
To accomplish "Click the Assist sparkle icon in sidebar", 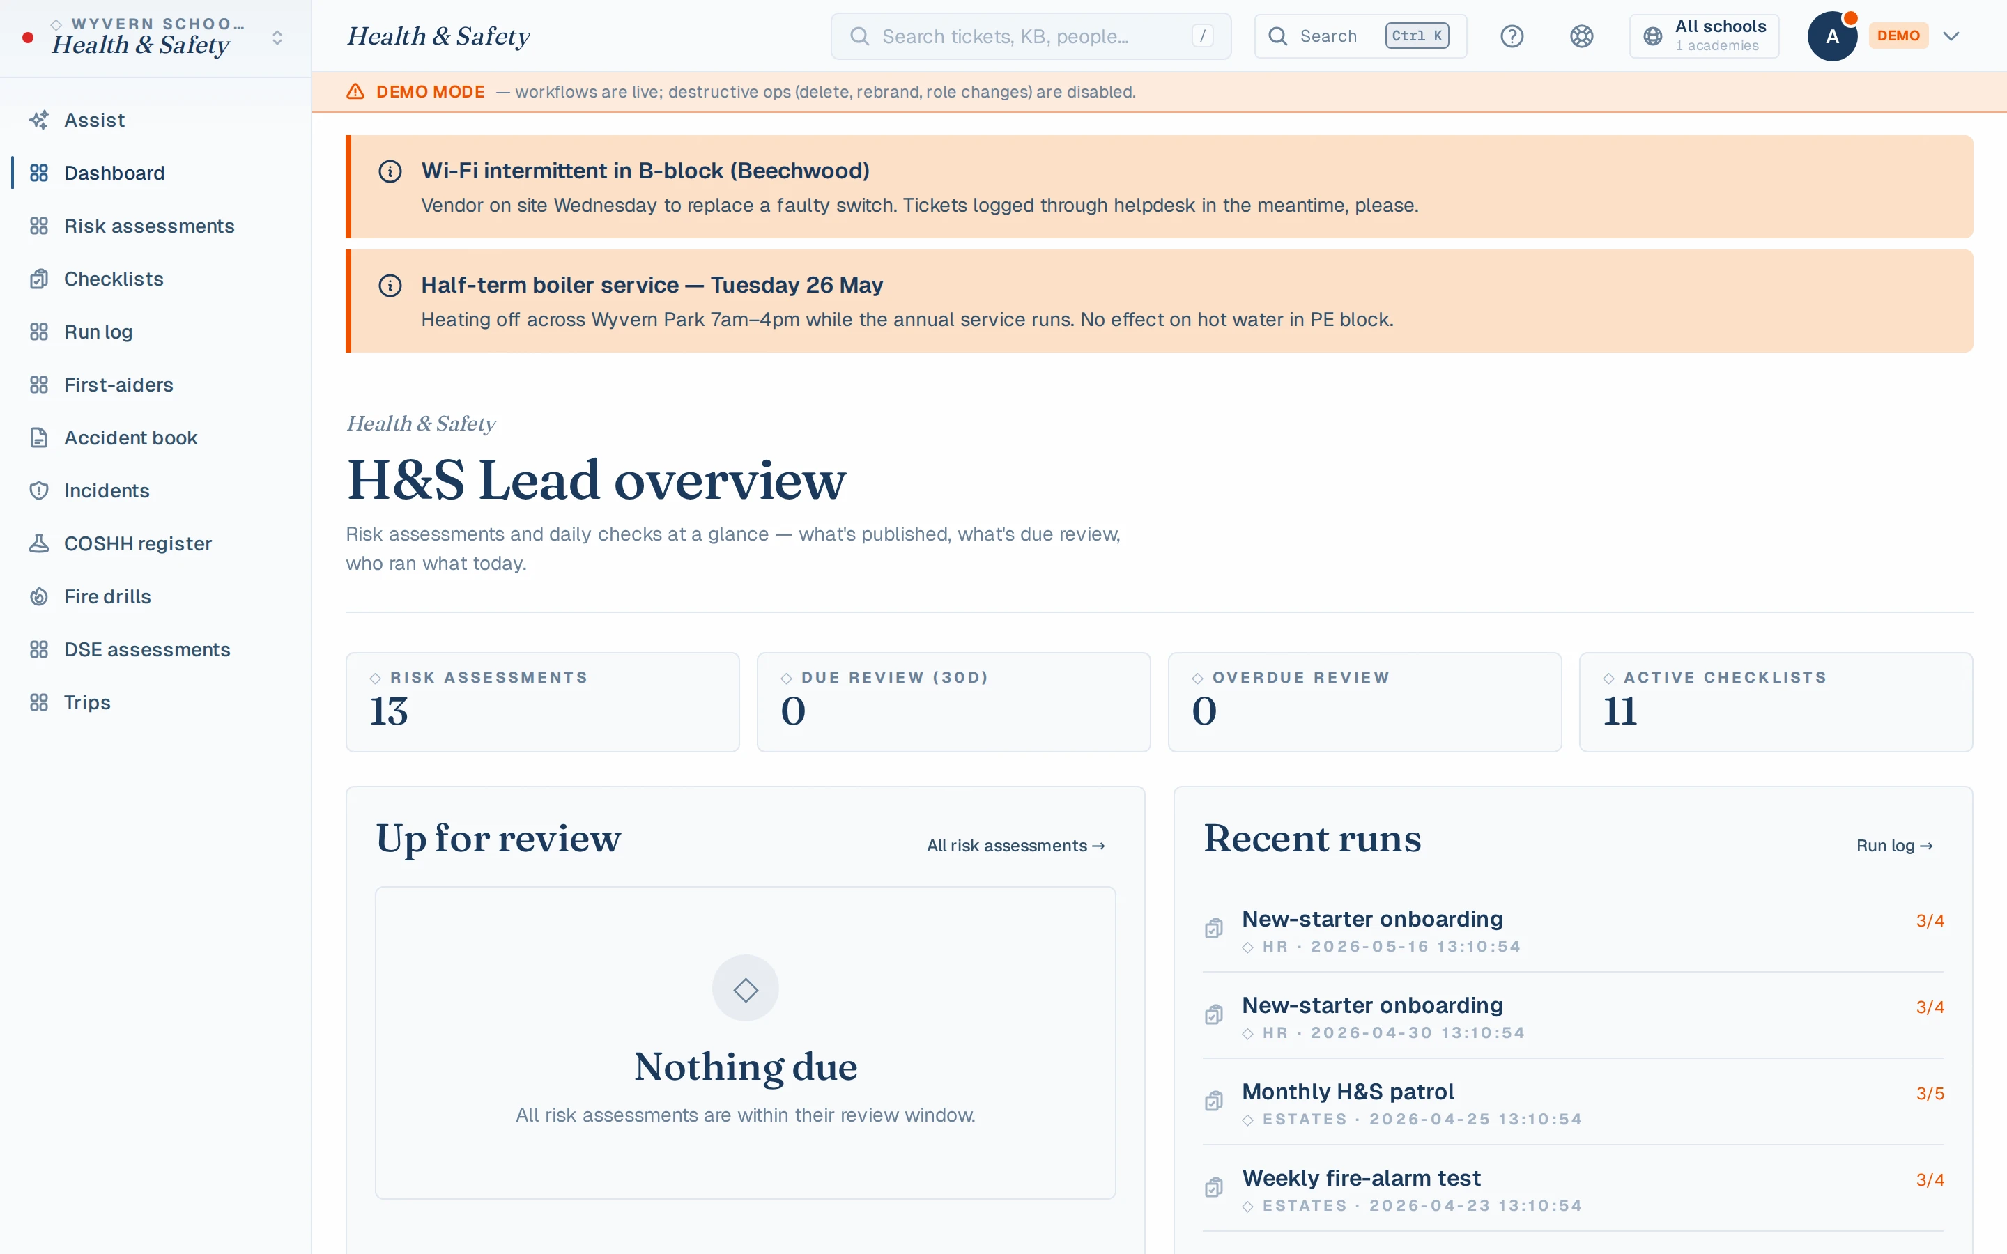I will (39, 121).
